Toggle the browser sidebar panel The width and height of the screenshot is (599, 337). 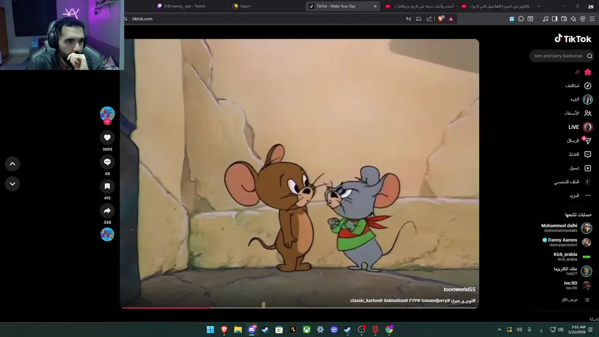click(555, 19)
